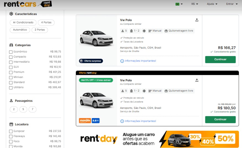Click luggage icon in first offer
242x148 pixels.
pos(131,31)
